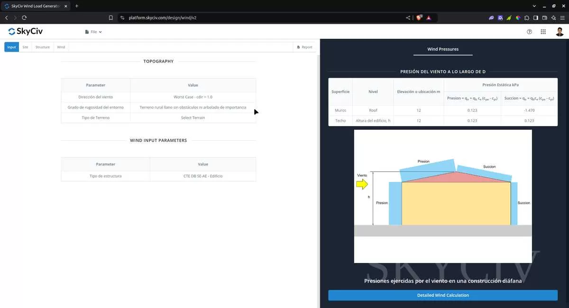Click the colorful circle extension icon
569x308 pixels.
[518, 18]
